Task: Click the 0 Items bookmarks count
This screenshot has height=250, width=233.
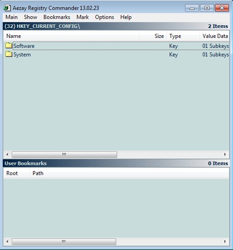Action: (218, 163)
